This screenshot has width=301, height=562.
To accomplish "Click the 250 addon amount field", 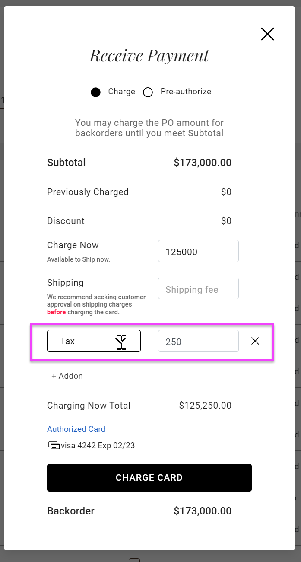I will point(198,341).
